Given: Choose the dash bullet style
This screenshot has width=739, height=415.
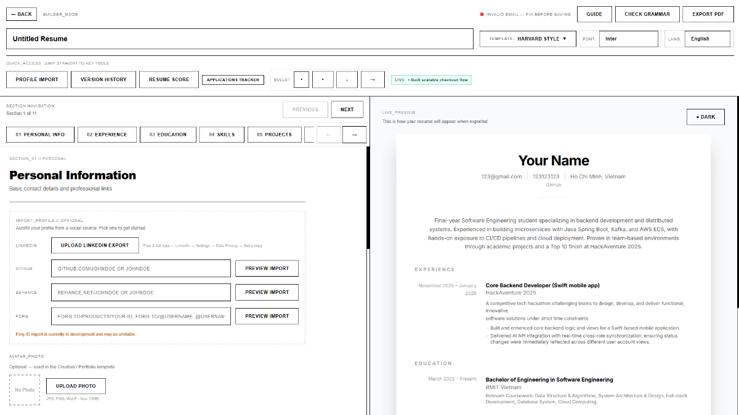Looking at the screenshot, I should pos(347,80).
